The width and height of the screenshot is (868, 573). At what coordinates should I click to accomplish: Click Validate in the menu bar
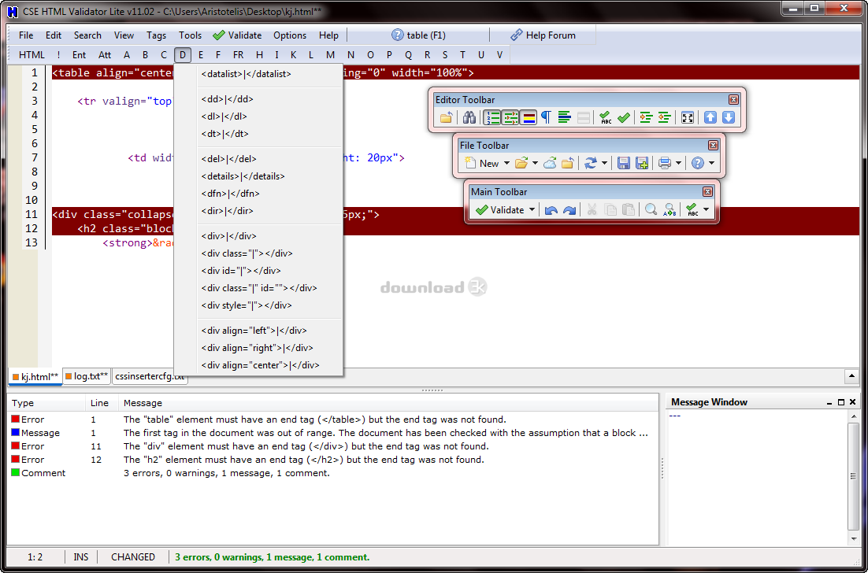pos(237,35)
